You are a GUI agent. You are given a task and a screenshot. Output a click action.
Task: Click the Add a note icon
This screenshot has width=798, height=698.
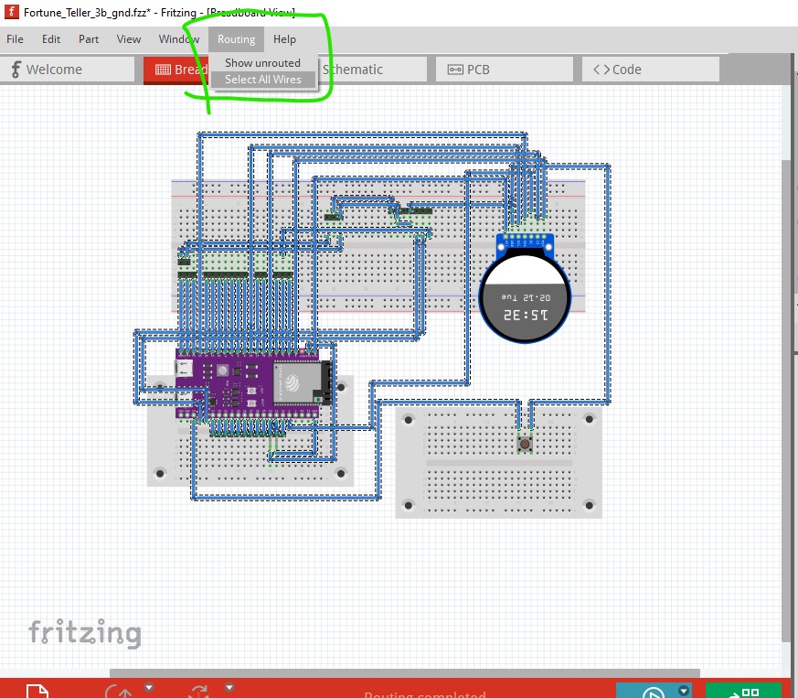click(x=36, y=691)
